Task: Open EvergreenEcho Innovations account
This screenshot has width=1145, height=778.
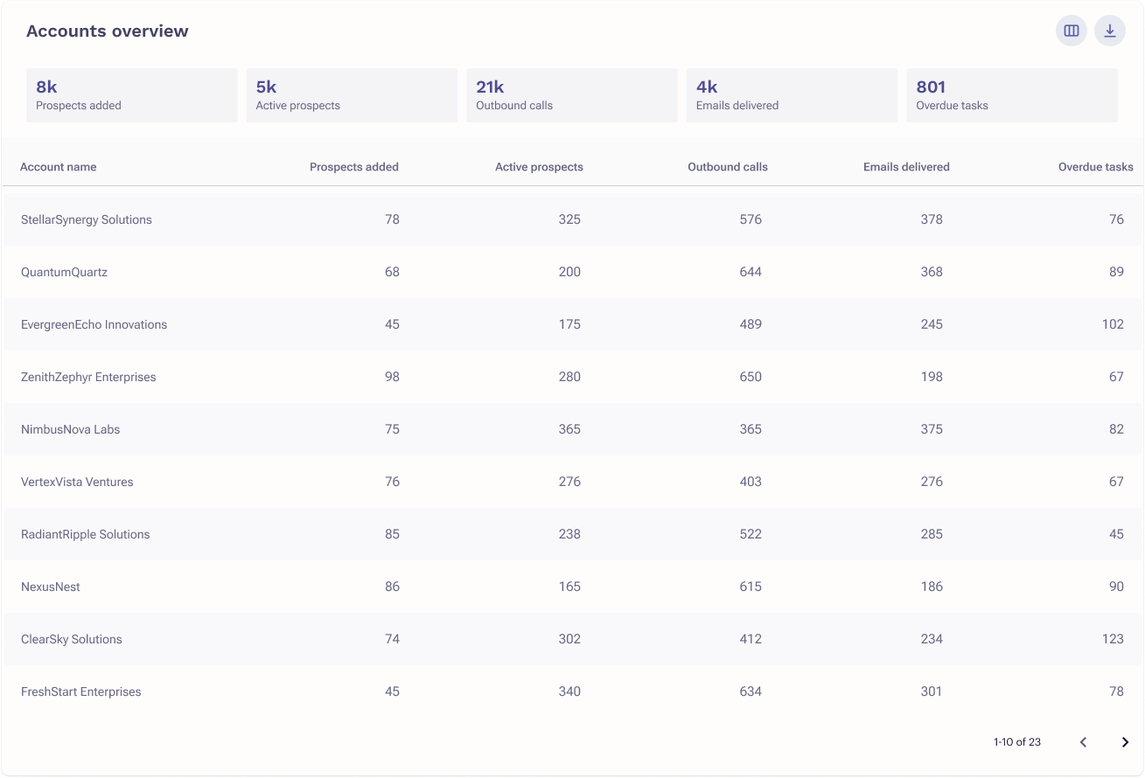Action: (x=94, y=324)
